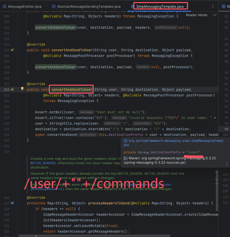The height and width of the screenshot is (237, 230).
Task: Click the Maven library folder icon in popup
Action: pos(125,158)
